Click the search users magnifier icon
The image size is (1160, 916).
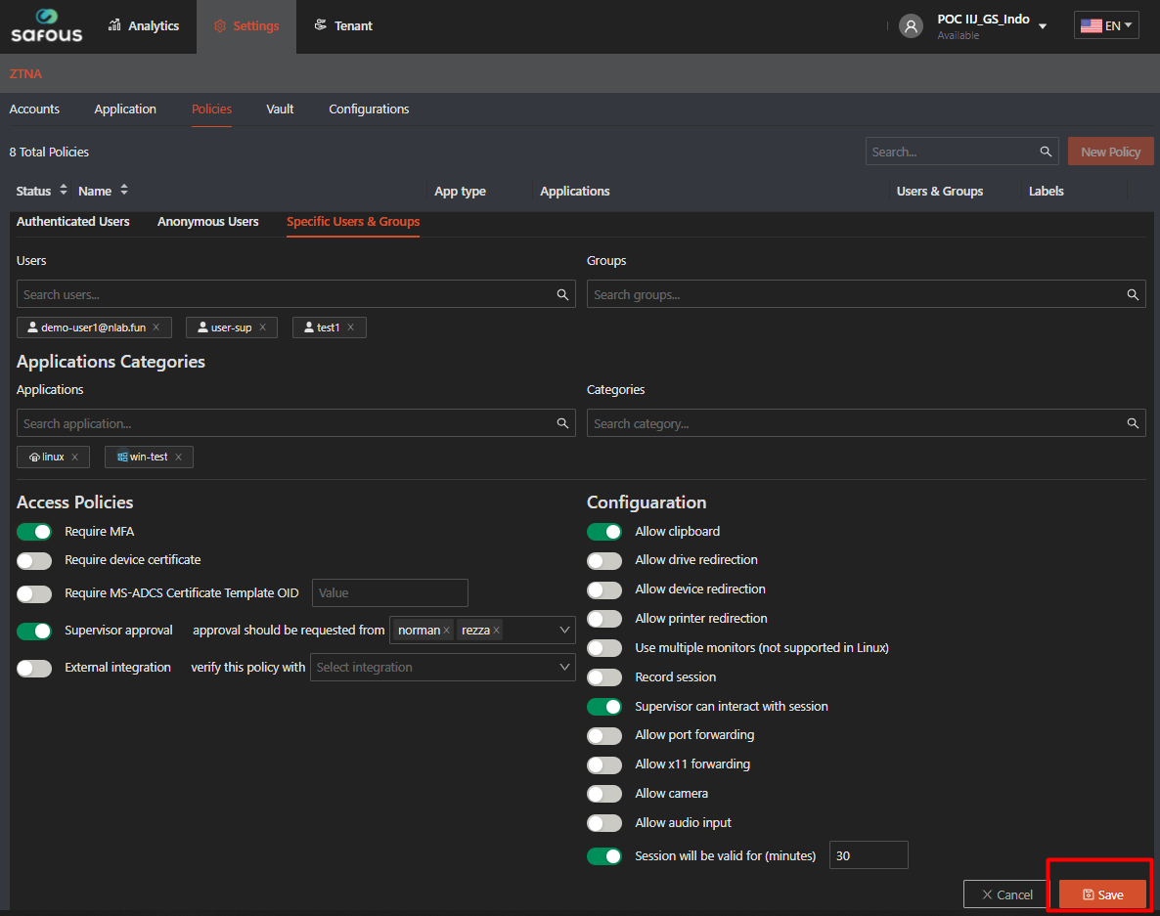(x=562, y=294)
